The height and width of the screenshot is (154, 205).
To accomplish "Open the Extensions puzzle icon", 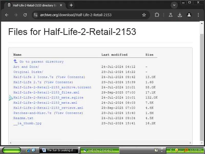I will coord(157,15).
